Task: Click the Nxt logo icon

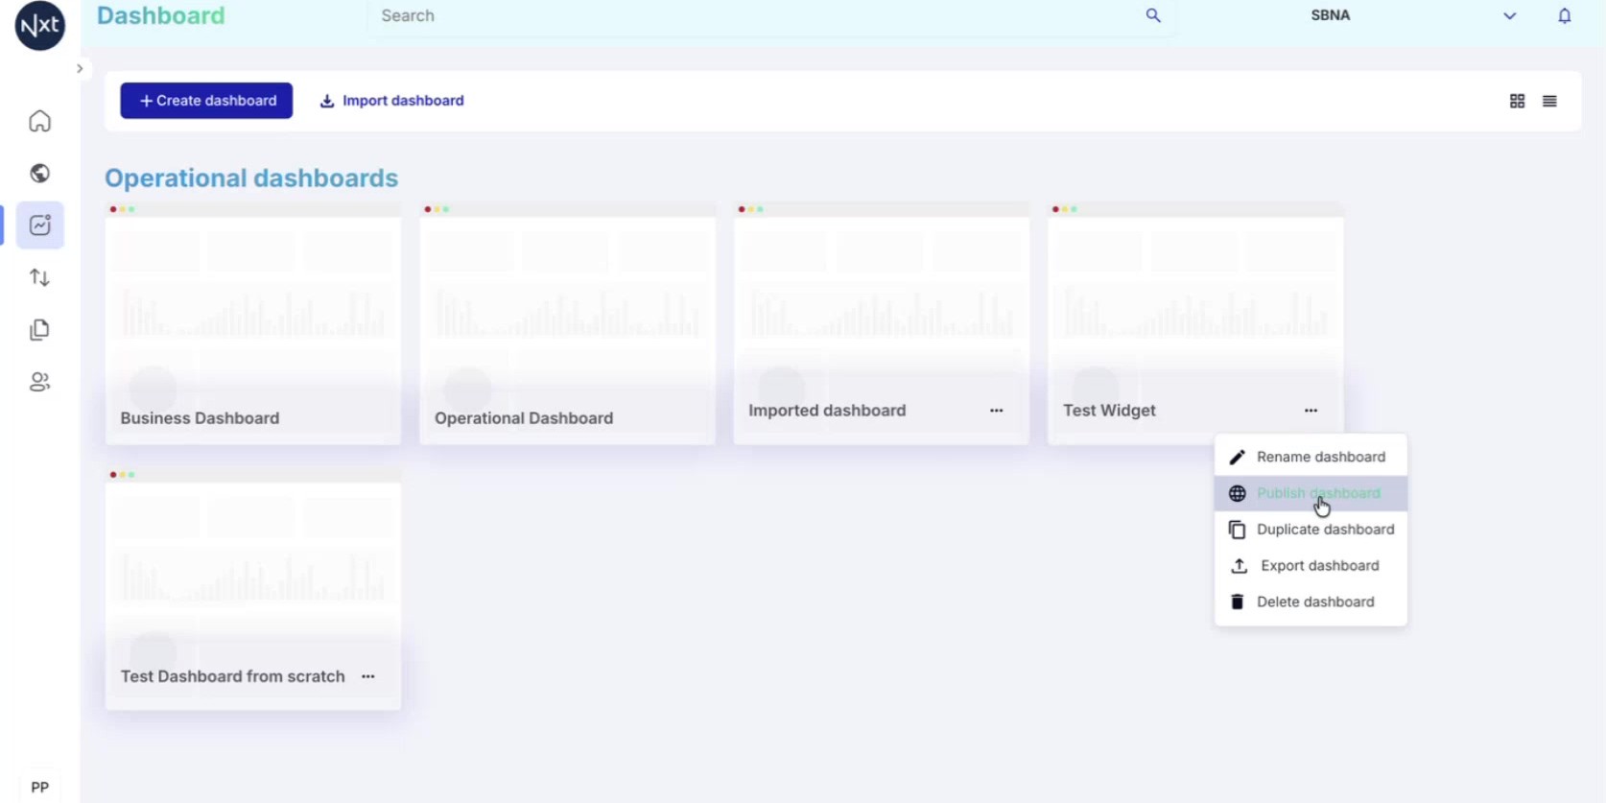Action: point(40,24)
